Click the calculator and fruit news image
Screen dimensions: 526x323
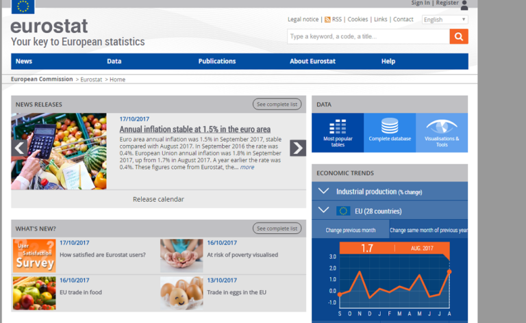tap(59, 151)
